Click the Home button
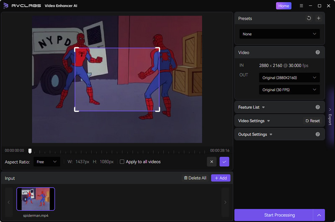This screenshot has width=335, height=222. click(283, 6)
